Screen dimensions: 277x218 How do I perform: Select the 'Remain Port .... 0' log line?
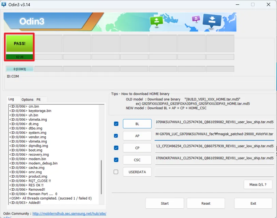point(33,194)
